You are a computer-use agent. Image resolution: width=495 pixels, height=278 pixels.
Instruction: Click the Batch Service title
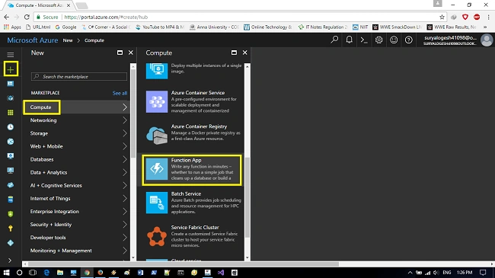coord(186,193)
